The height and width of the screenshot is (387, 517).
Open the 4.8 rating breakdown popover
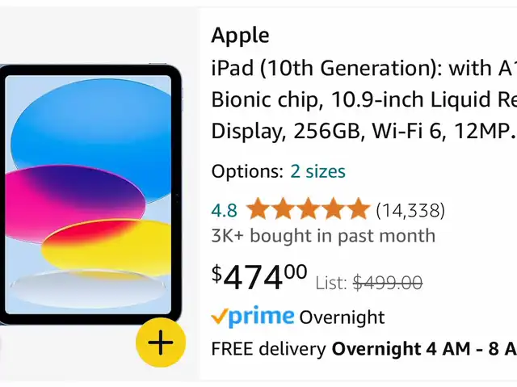pos(224,210)
